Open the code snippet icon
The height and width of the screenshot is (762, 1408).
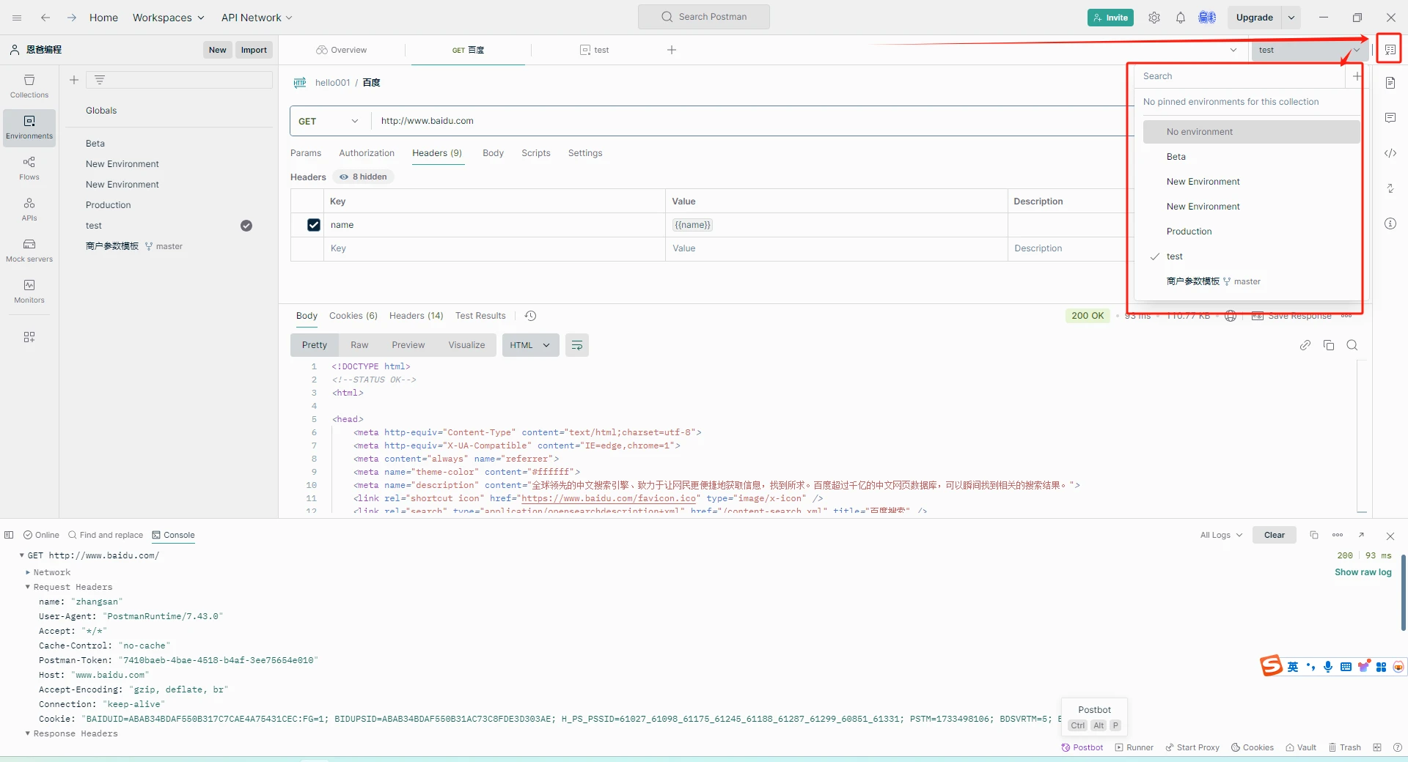click(x=1390, y=153)
